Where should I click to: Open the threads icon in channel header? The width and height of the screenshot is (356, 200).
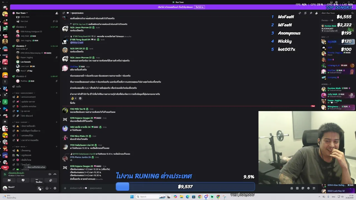click(x=300, y=13)
